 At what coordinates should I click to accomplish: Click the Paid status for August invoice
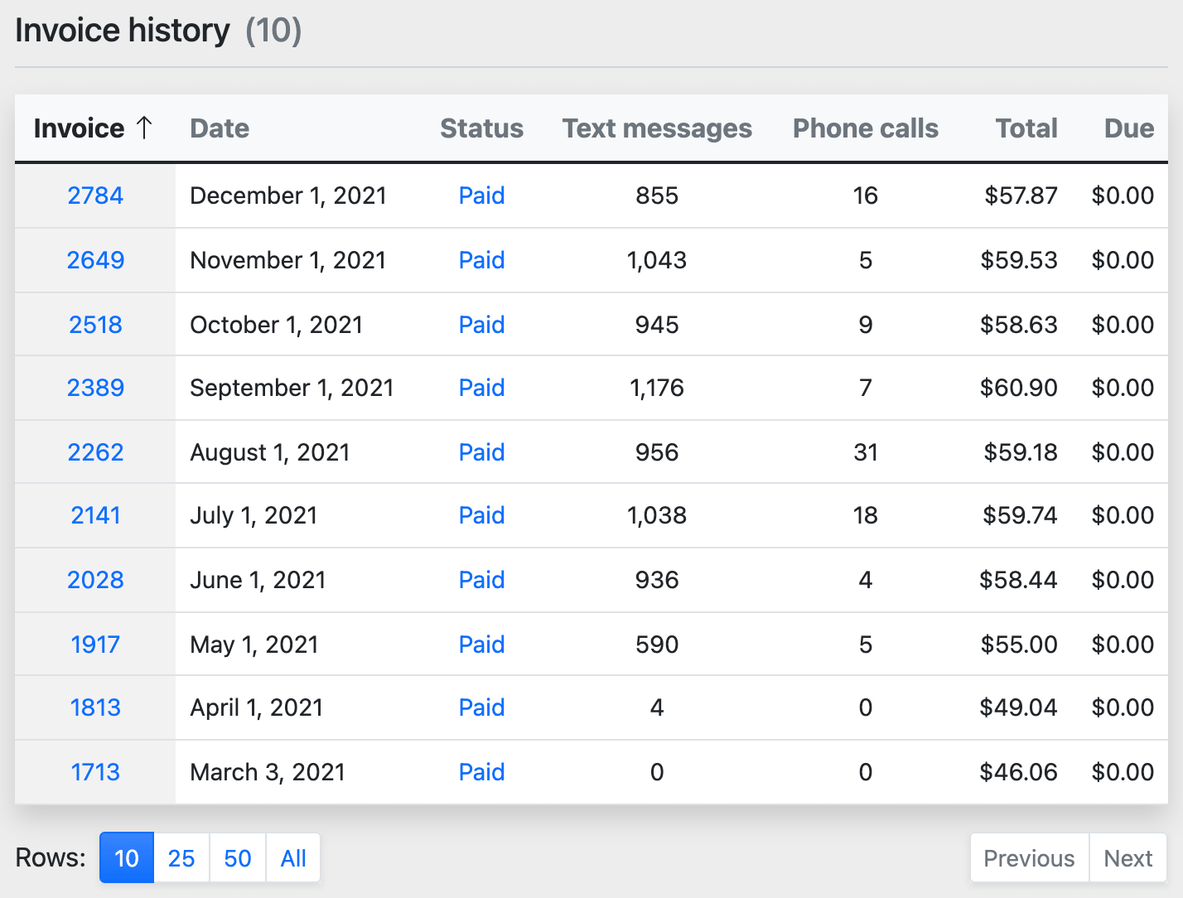(481, 452)
